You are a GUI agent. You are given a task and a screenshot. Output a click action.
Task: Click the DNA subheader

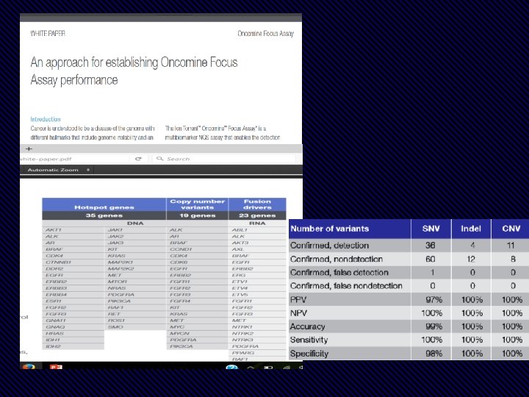point(135,223)
